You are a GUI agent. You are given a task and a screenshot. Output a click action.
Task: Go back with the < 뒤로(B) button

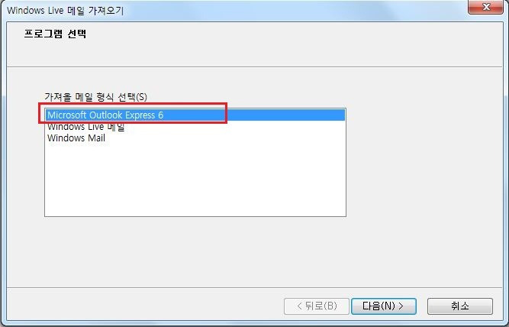point(317,306)
